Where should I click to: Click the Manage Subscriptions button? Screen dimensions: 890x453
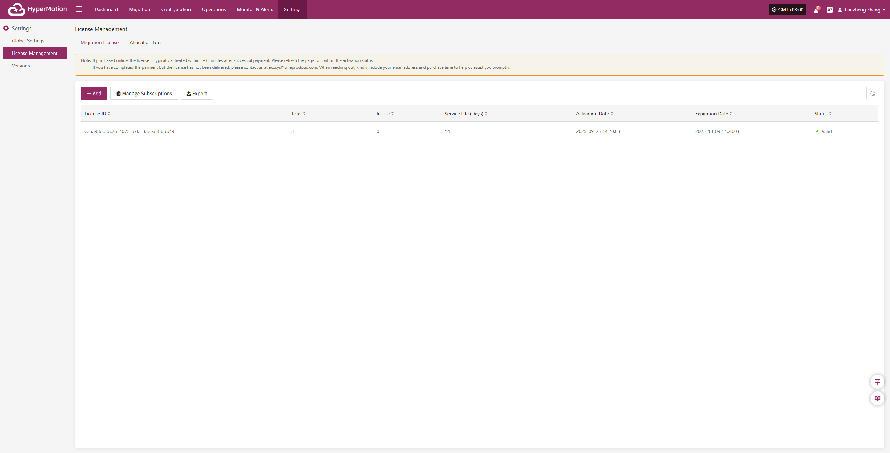point(144,94)
